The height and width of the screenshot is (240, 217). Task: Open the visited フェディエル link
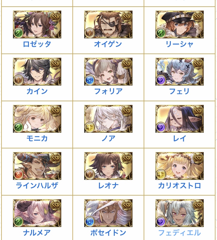179,233
